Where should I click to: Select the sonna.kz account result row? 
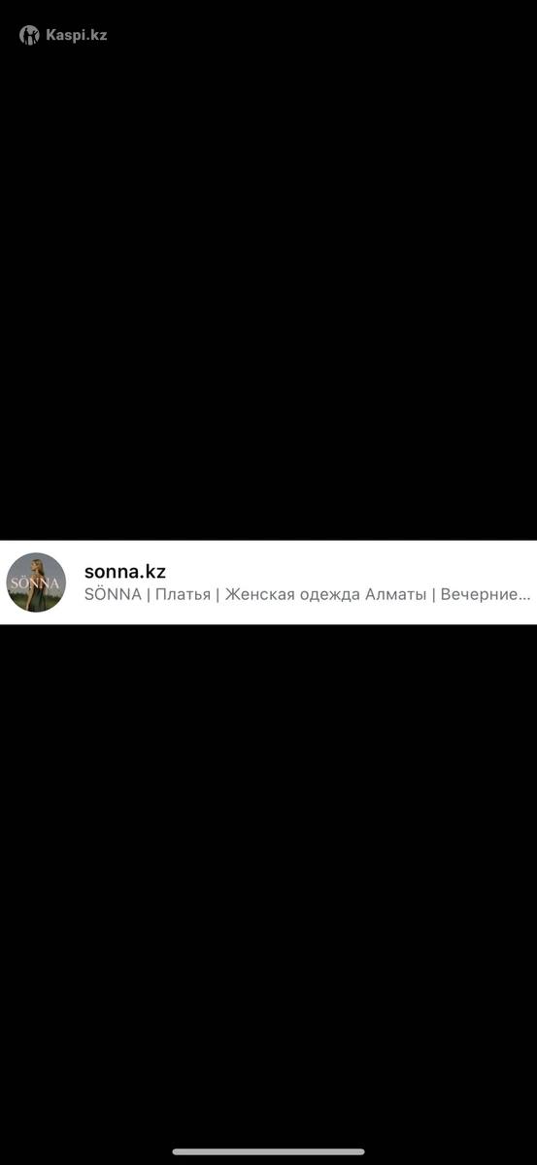[x=268, y=582]
